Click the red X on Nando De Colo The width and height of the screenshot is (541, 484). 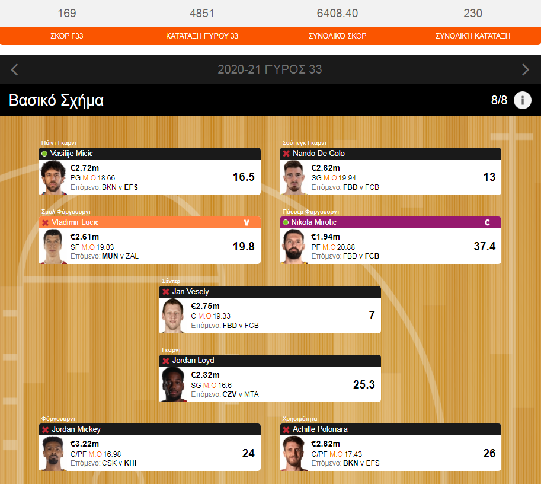(286, 154)
